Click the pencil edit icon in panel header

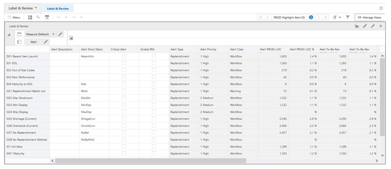coord(365,26)
